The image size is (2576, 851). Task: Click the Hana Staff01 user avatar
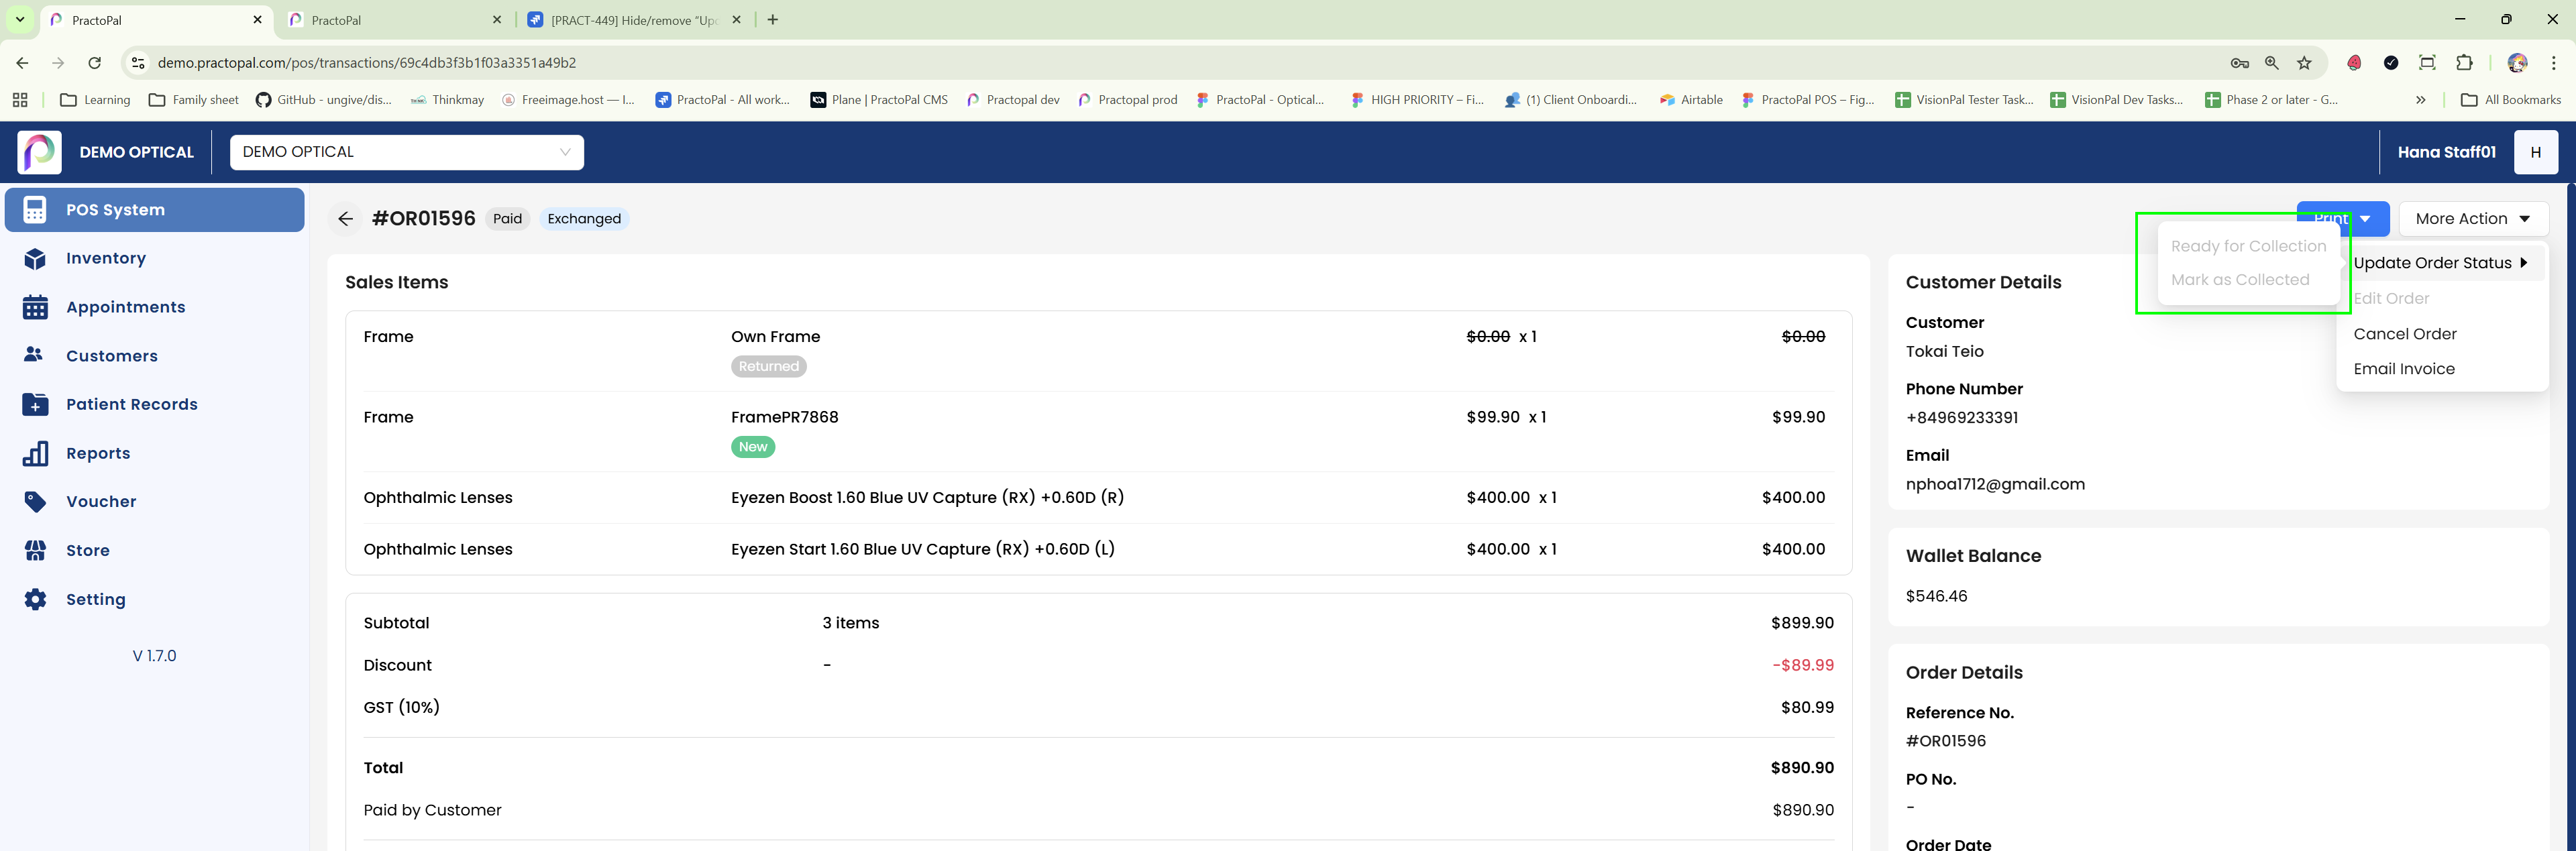[x=2535, y=152]
